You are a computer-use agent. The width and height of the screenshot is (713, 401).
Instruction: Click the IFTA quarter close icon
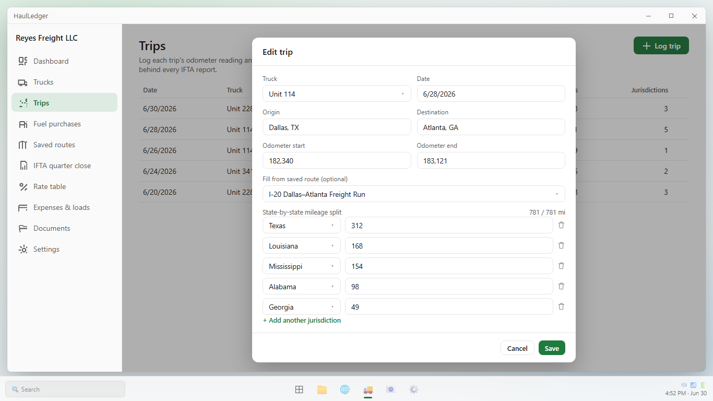pyautogui.click(x=23, y=166)
